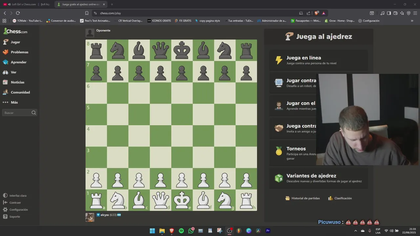Image resolution: width=420 pixels, height=236 pixels.
Task: Click the black rook on a8
Action: [x=96, y=50]
